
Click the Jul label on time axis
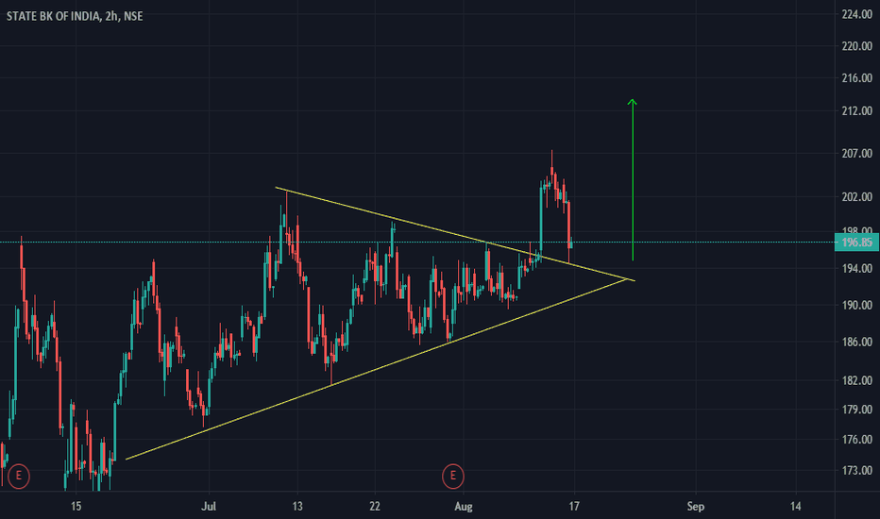pos(209,506)
